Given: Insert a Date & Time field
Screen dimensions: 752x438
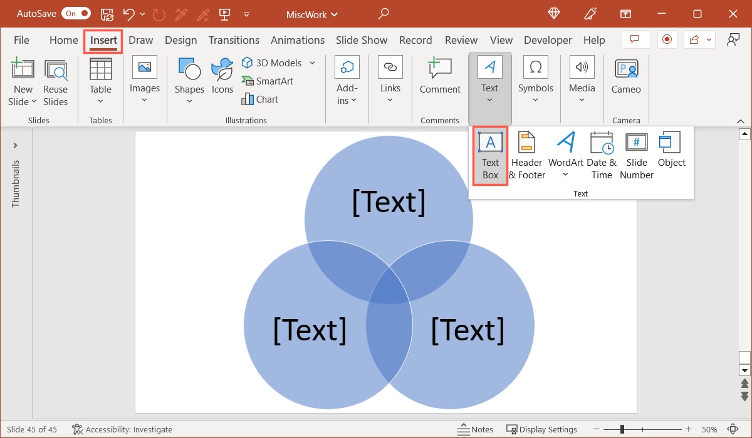Looking at the screenshot, I should pos(602,154).
